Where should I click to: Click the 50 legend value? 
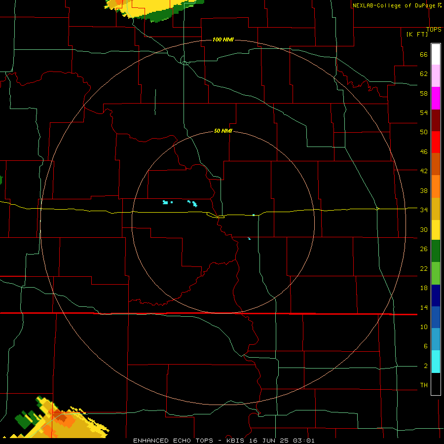[x=424, y=132]
